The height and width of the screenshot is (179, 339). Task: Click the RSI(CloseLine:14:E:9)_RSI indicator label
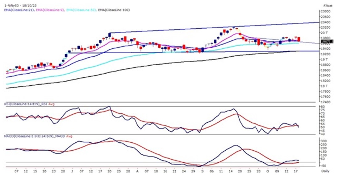(x=26, y=104)
